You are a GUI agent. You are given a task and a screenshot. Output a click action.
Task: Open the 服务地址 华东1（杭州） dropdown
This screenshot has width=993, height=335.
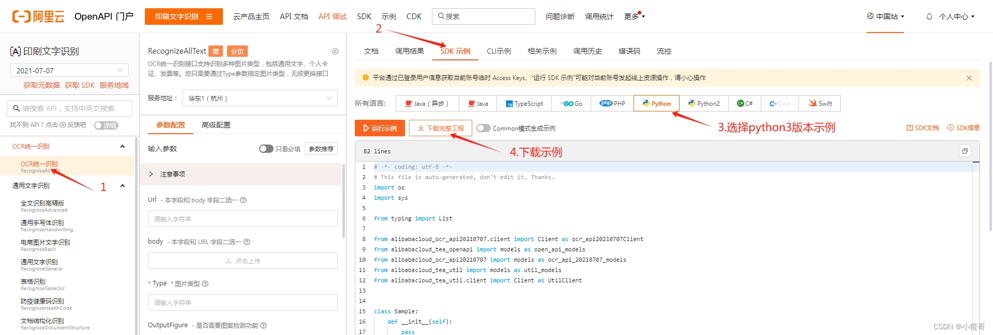[260, 98]
